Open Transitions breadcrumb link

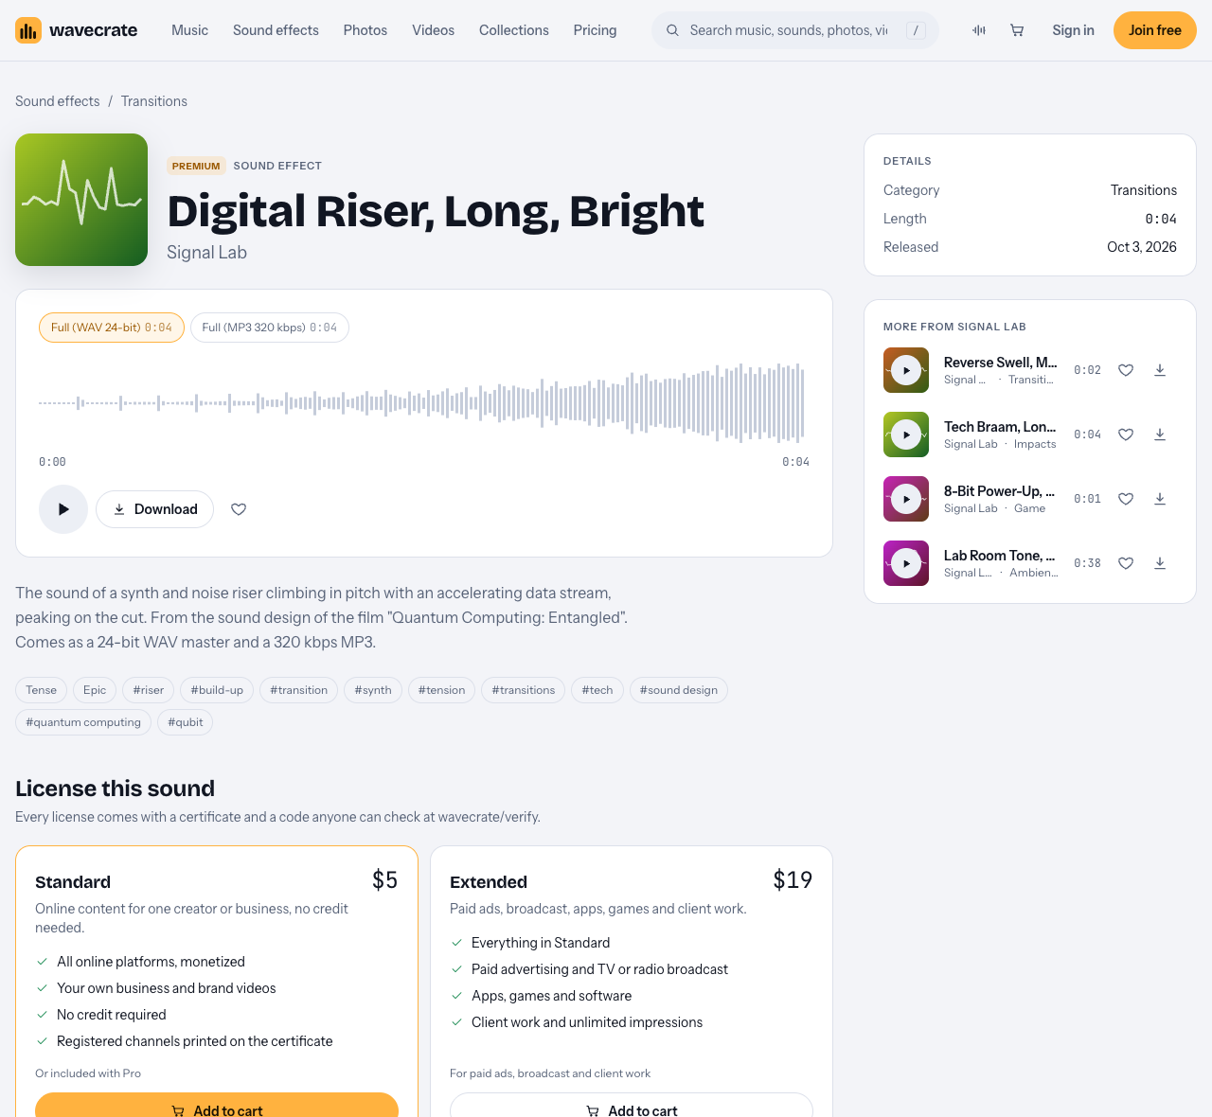point(154,101)
